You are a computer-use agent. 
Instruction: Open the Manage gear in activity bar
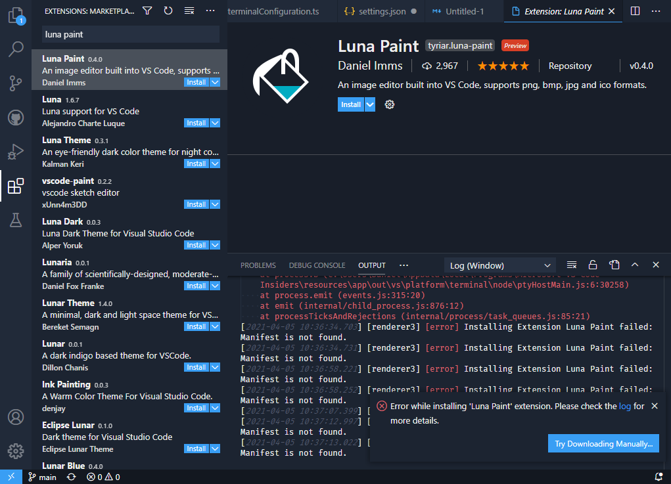16,451
